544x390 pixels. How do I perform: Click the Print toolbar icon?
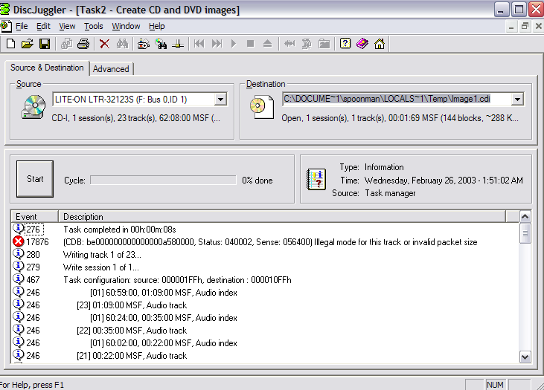84,44
